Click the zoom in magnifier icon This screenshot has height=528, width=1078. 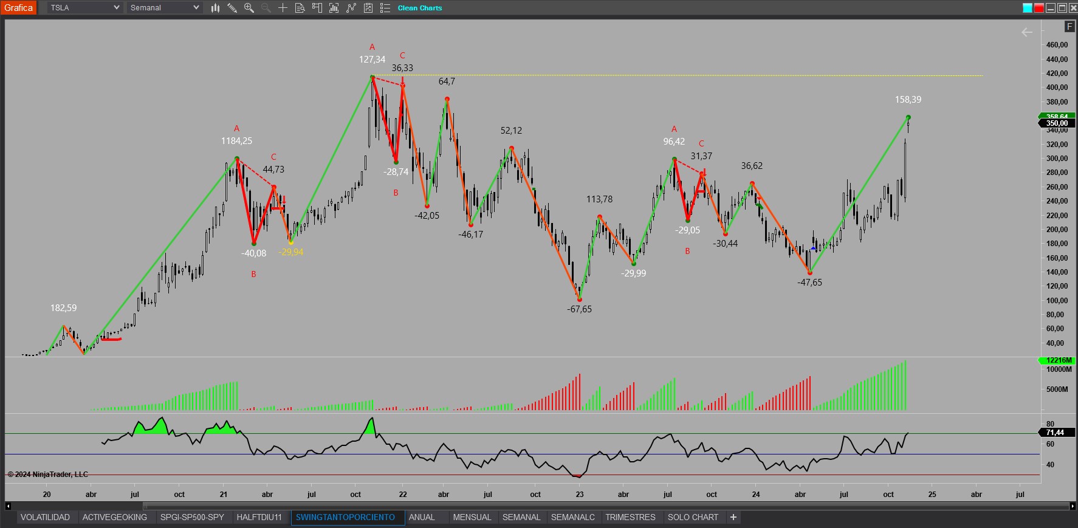(249, 8)
